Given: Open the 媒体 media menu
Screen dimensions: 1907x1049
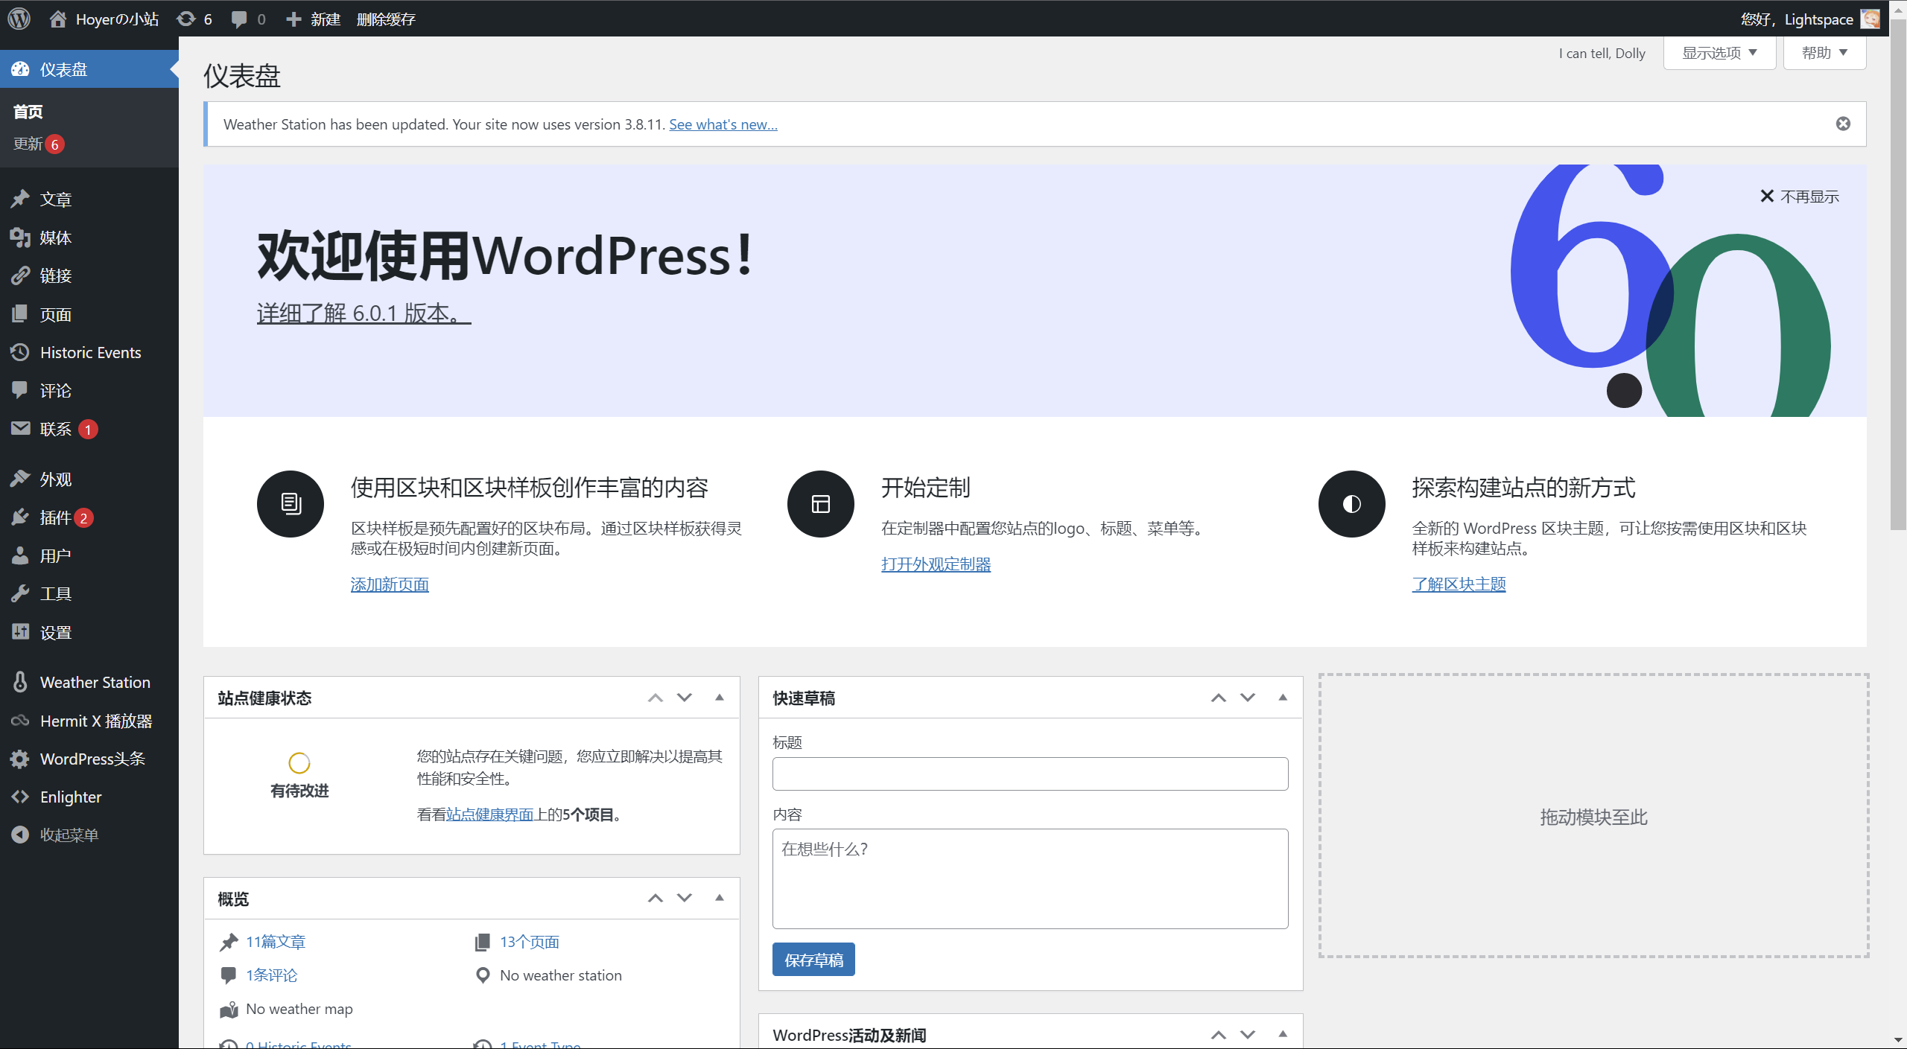Looking at the screenshot, I should (89, 237).
